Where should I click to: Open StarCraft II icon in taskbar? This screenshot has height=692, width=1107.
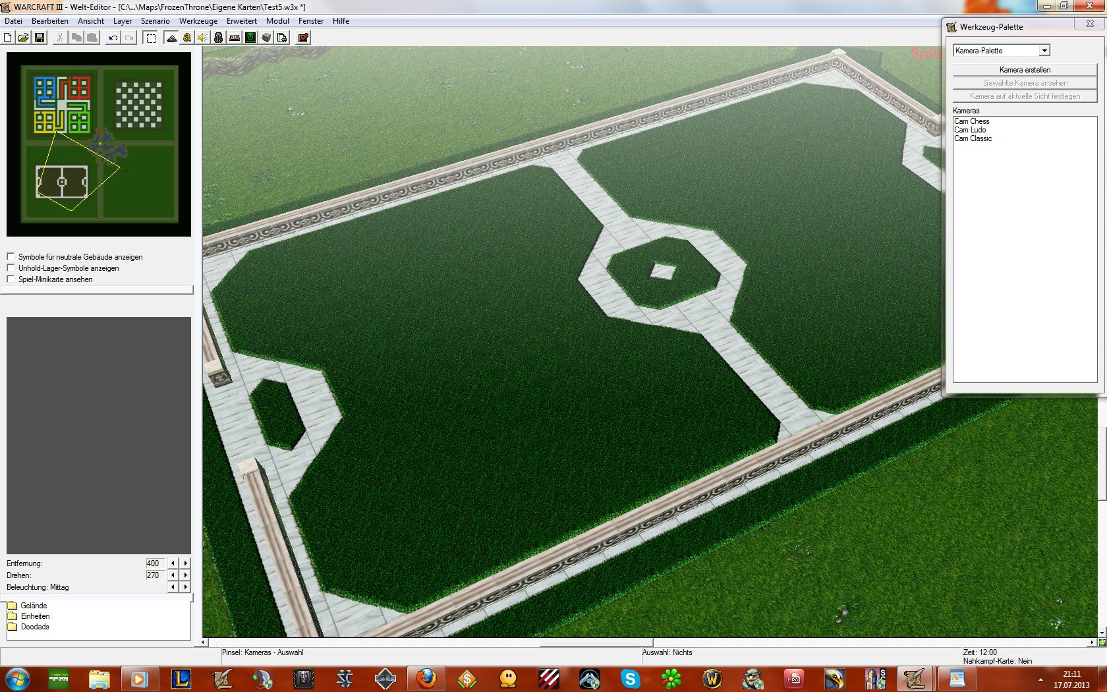coord(345,678)
